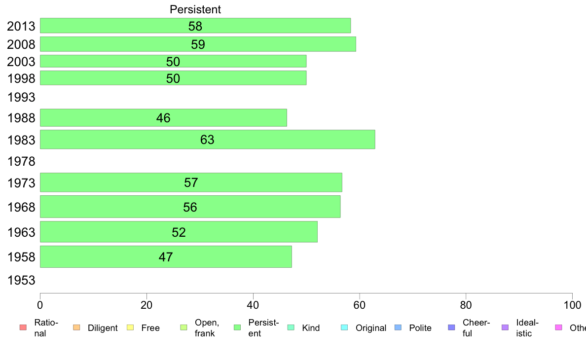Screen dimensions: 586x363
Task: Click the Persistent chart title
Action: point(195,9)
